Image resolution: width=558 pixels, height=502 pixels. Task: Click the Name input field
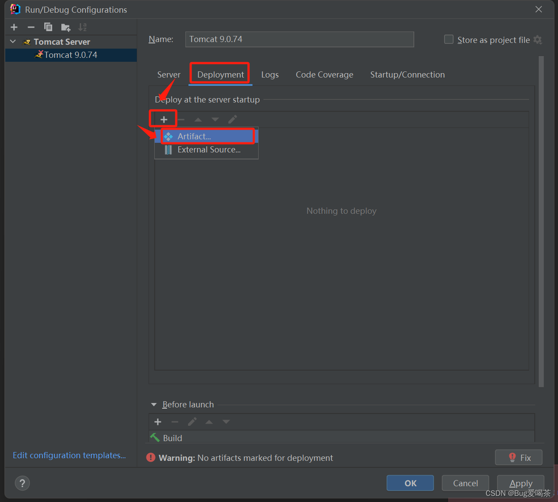299,39
